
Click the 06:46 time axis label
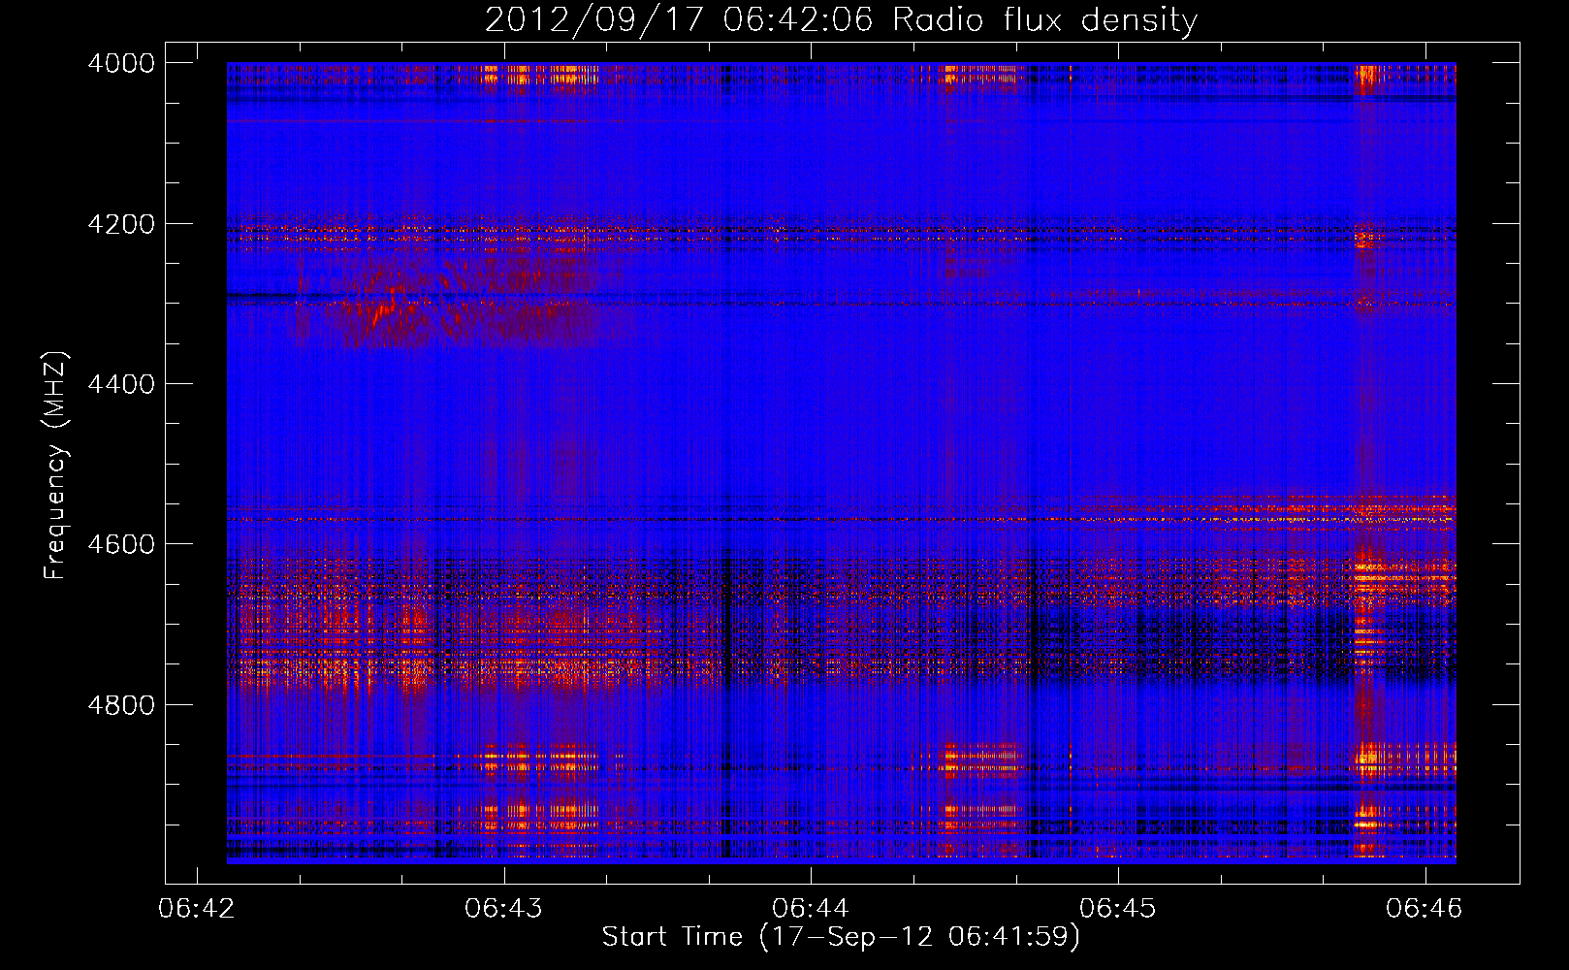pos(1425,908)
